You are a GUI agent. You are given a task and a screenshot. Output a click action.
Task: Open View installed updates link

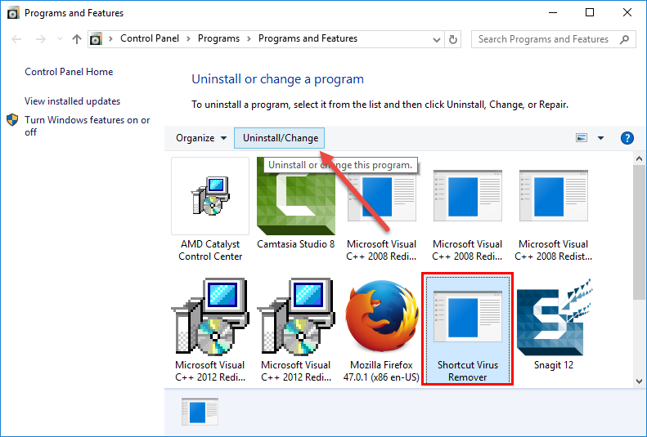(x=72, y=101)
